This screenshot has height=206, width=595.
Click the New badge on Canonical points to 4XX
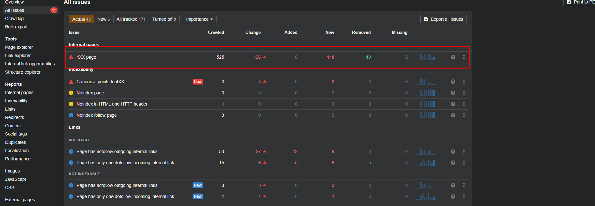198,82
